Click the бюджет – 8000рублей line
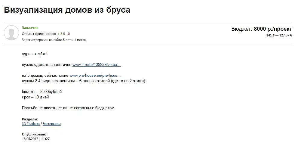 [42, 92]
